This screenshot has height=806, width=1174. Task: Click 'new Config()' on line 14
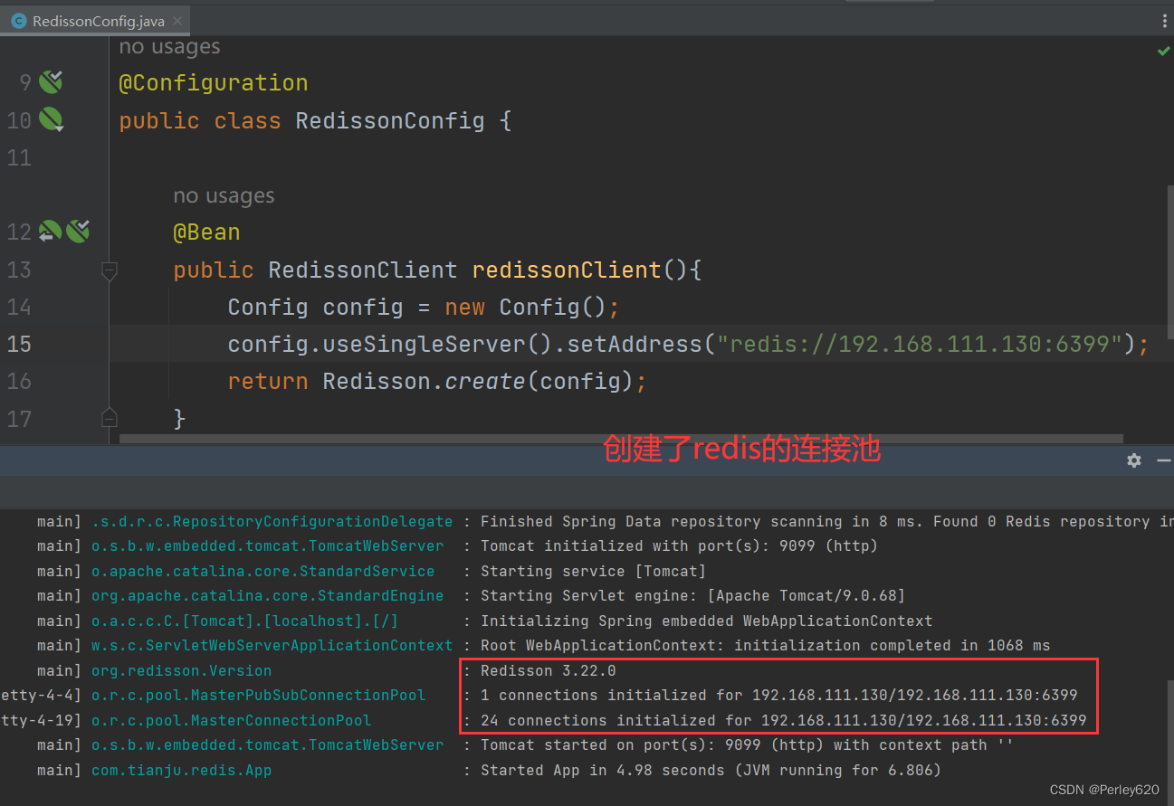[525, 308]
